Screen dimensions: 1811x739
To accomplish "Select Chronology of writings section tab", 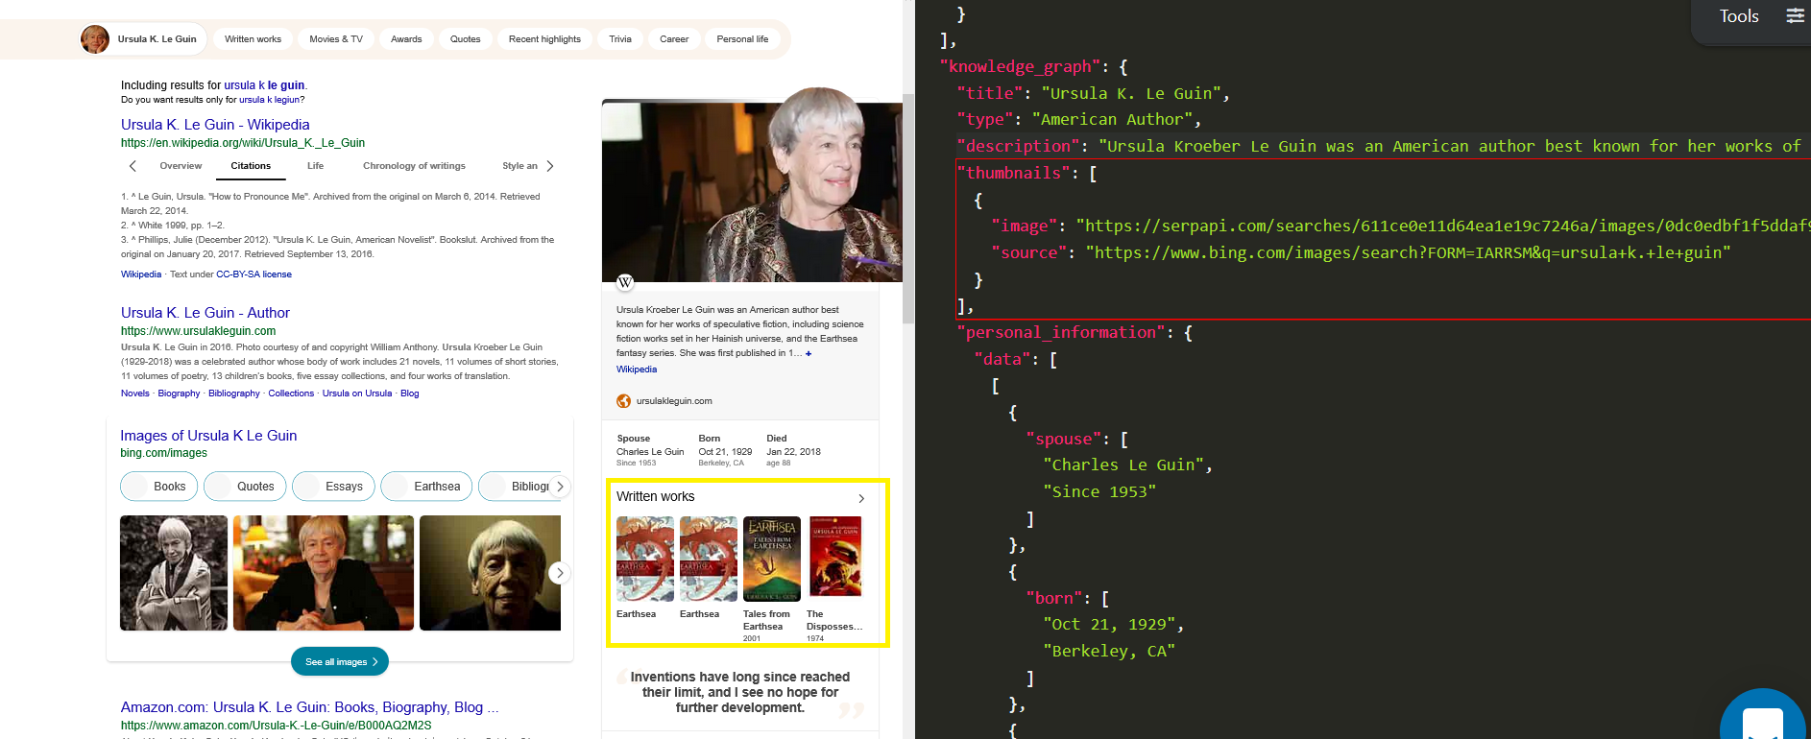I will 414,166.
